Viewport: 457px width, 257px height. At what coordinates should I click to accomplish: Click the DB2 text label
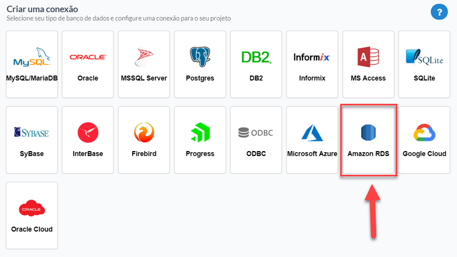coord(256,78)
